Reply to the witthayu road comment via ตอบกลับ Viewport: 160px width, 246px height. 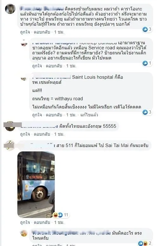[54, 115]
